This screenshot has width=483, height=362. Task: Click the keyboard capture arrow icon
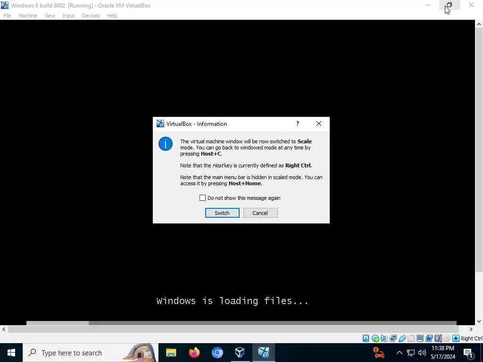tap(456, 338)
